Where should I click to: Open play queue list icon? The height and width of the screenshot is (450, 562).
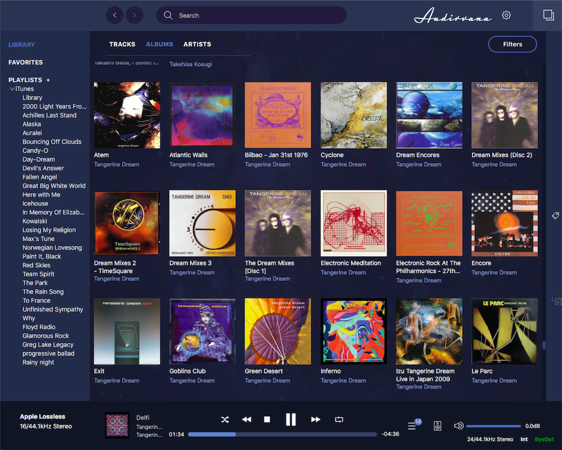tap(412, 426)
